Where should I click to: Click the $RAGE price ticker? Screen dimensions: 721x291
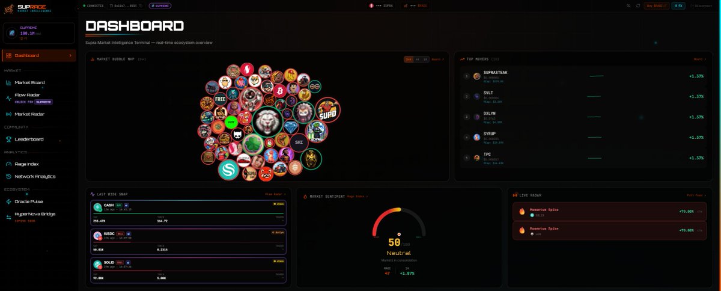coord(416,5)
